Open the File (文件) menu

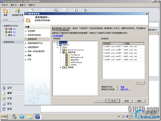(x=4, y=5)
